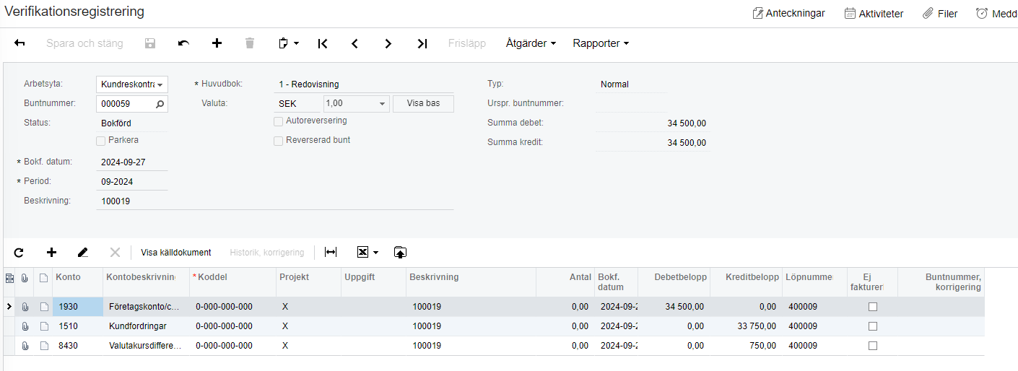This screenshot has height=371, width=1018.
Task: Jump to first record icon
Action: pos(323,43)
